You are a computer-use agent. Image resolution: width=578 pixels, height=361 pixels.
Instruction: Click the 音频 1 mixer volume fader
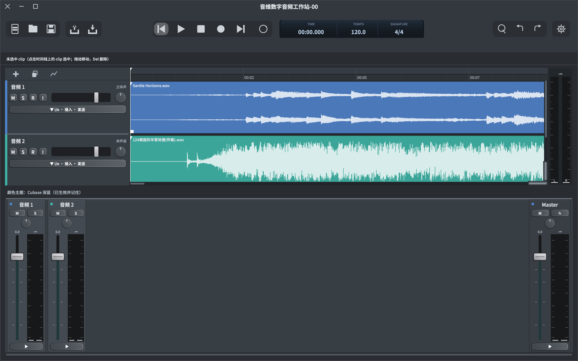[17, 257]
